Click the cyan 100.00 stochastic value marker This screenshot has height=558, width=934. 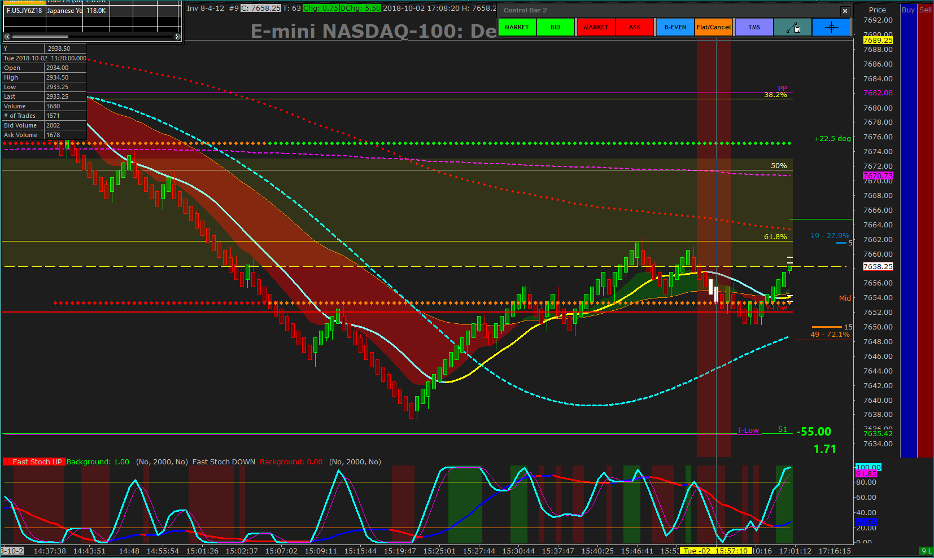pos(868,467)
